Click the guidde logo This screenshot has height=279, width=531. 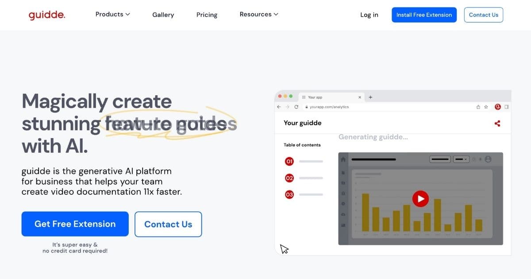point(47,15)
